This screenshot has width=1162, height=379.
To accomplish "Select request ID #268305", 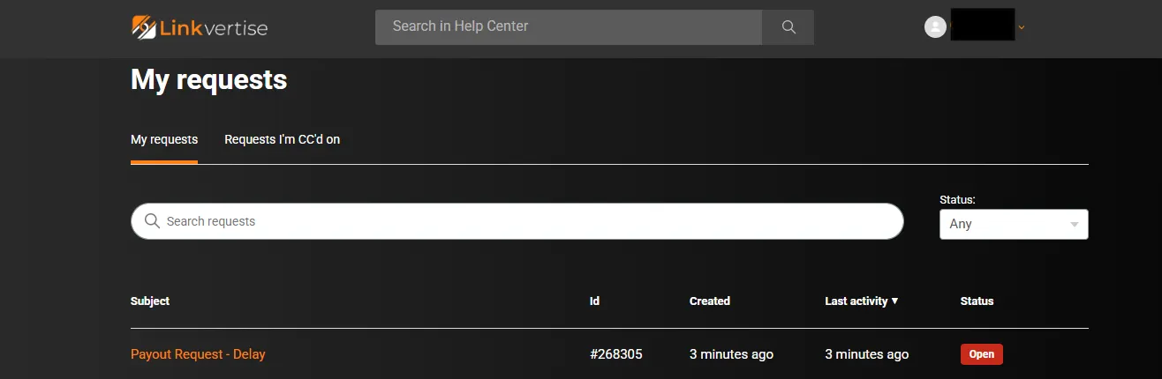I will tap(615, 354).
